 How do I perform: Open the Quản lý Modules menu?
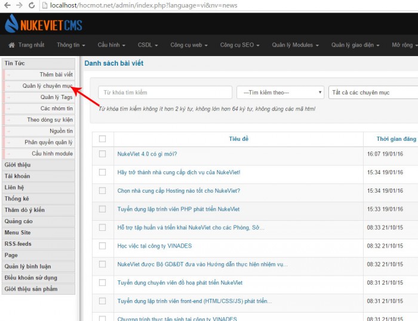pos(295,45)
